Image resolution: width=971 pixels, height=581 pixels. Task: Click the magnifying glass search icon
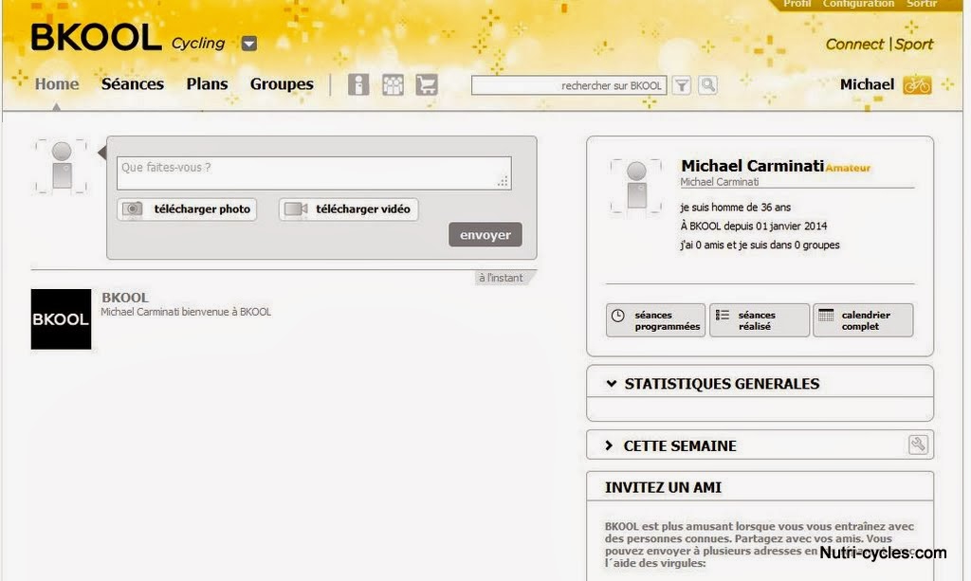[x=707, y=84]
